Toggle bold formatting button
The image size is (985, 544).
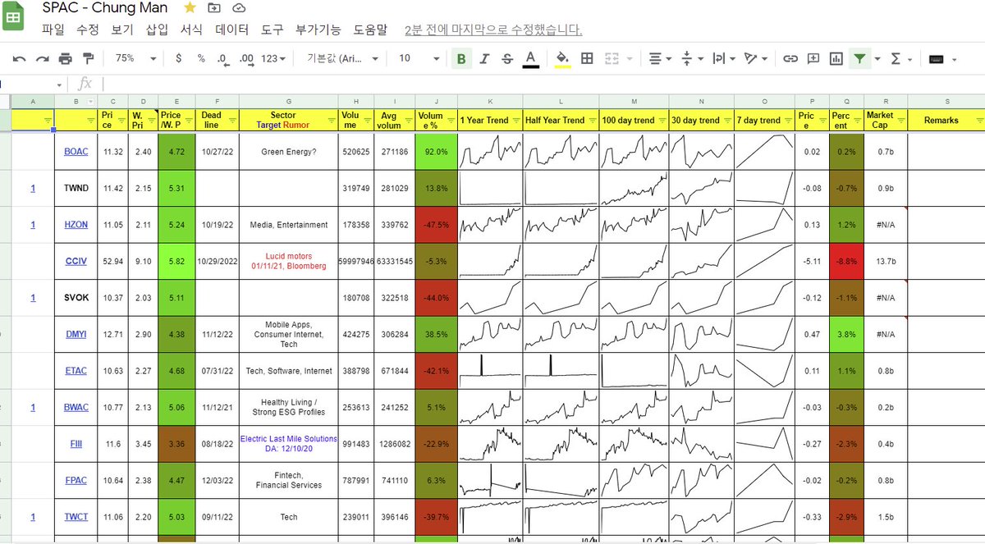point(461,59)
